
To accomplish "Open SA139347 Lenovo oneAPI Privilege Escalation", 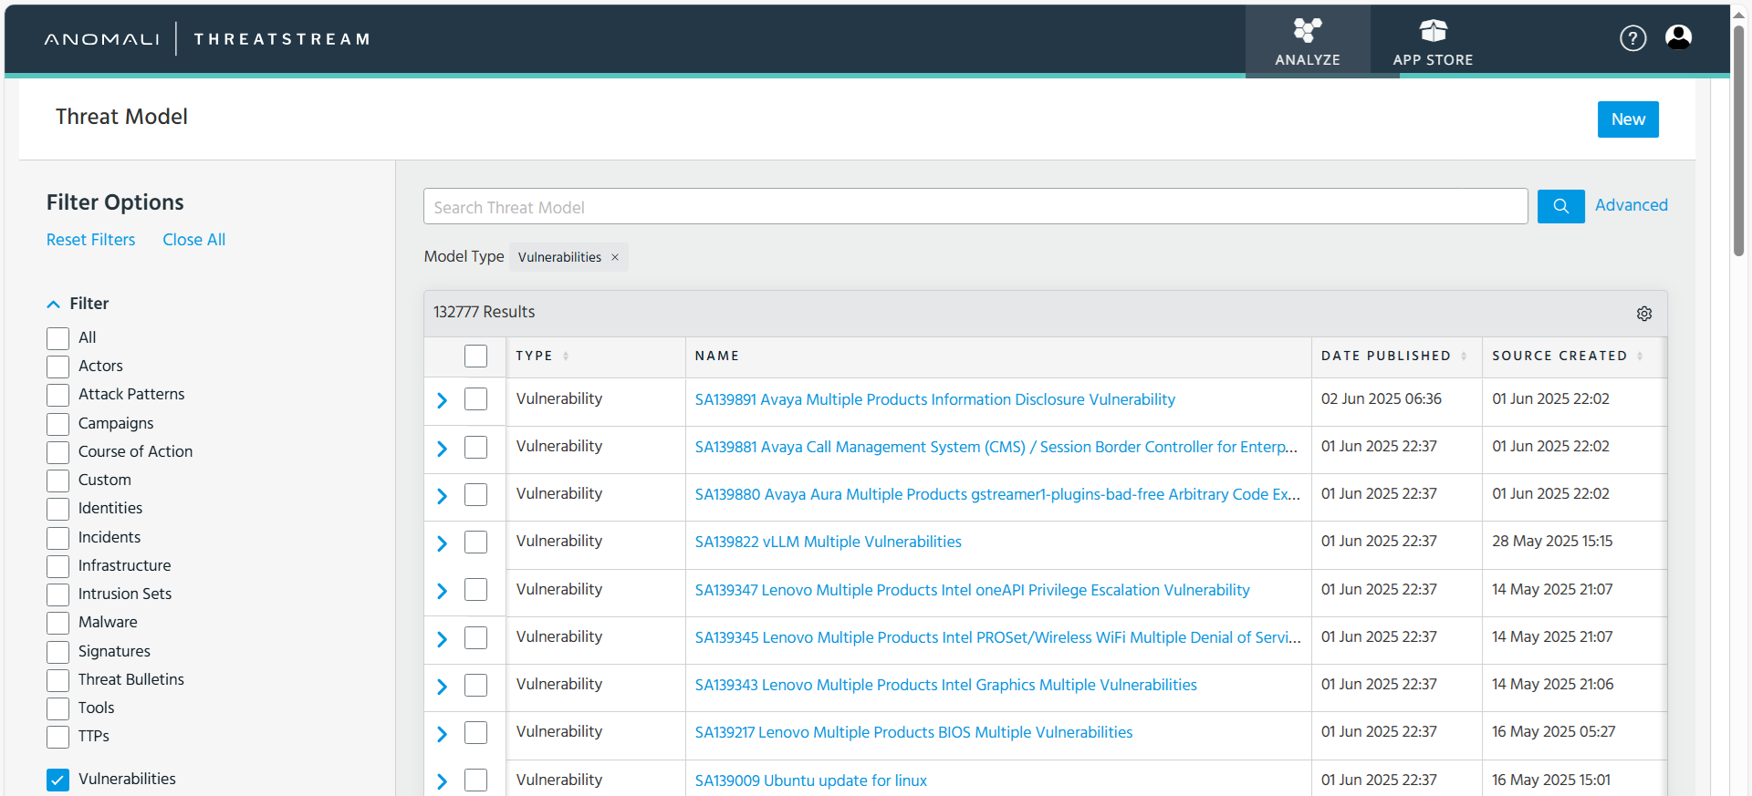I will coord(972,590).
